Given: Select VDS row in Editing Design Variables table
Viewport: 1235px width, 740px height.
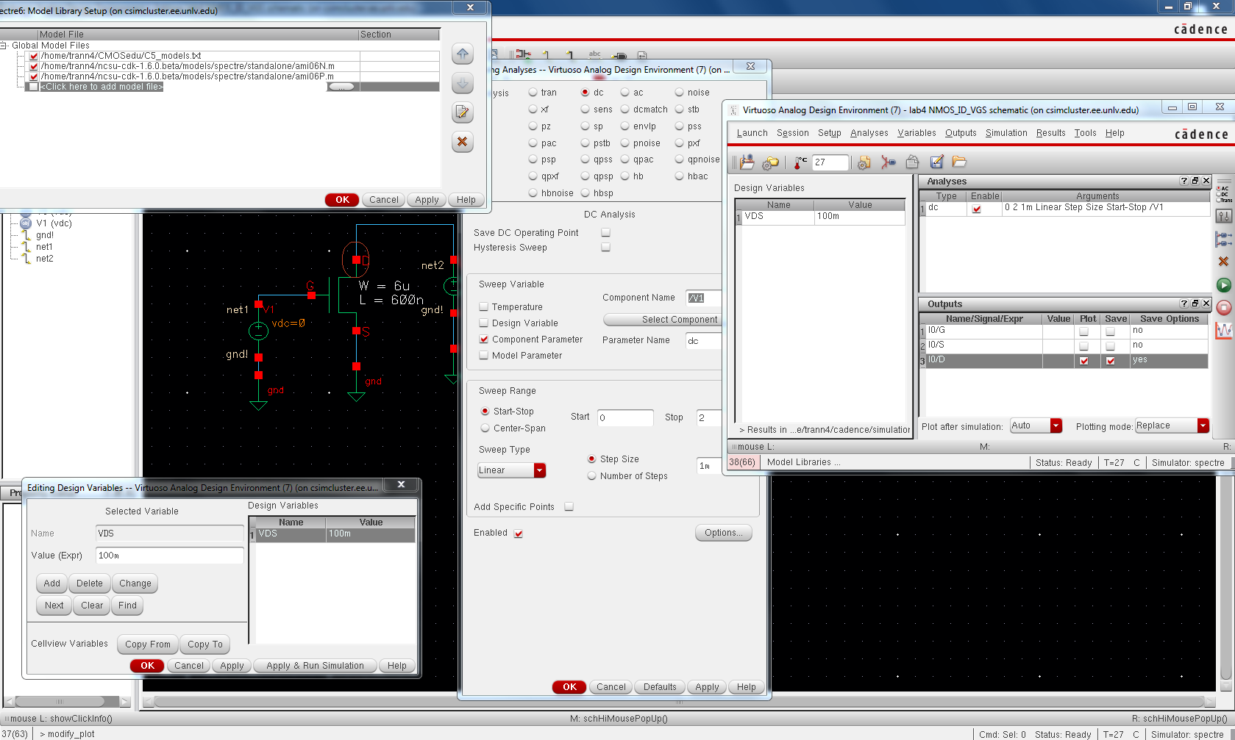Looking at the screenshot, I should tap(335, 534).
